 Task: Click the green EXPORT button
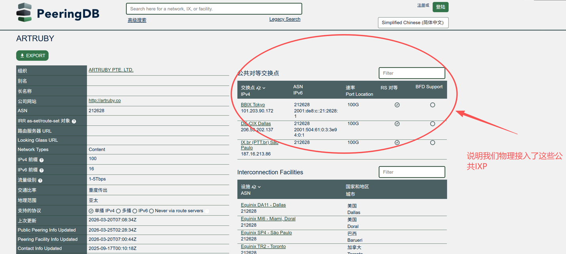32,56
